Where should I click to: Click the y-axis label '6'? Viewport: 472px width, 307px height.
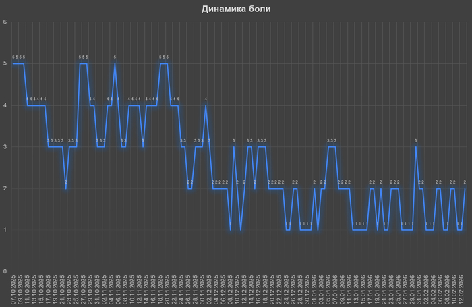tap(5, 22)
